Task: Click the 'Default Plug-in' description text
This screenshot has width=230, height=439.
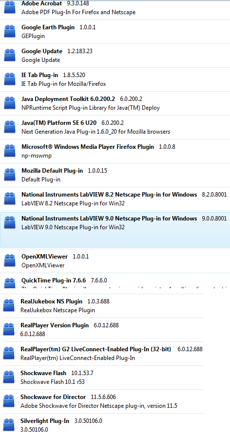Action: pyautogui.click(x=41, y=180)
